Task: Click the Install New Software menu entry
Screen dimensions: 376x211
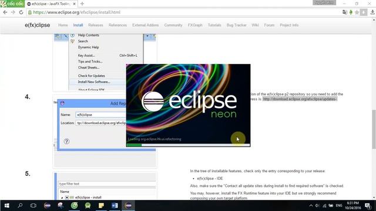Action: pos(94,82)
